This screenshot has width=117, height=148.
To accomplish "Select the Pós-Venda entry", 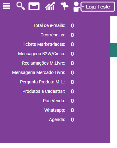I will (x=54, y=101).
